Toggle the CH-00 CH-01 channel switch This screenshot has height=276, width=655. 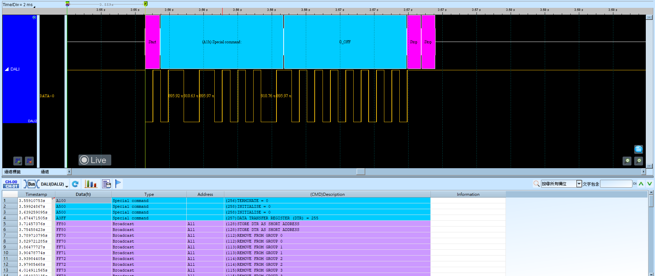(x=11, y=184)
